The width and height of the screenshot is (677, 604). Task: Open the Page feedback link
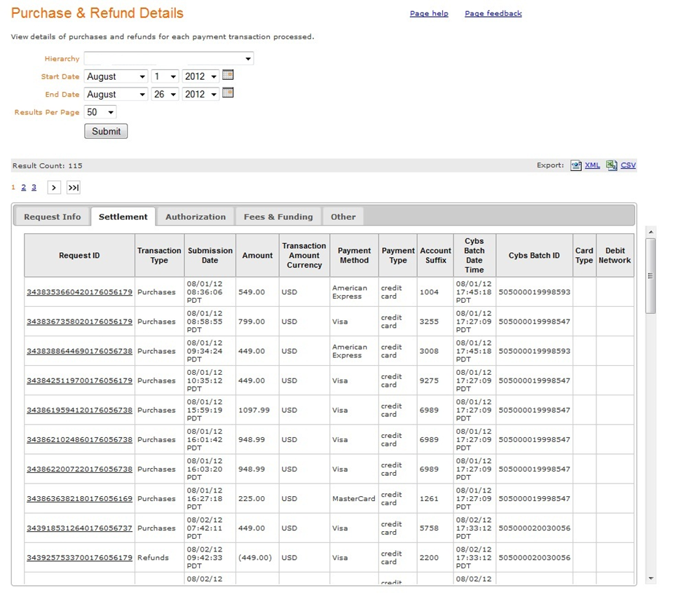(493, 13)
